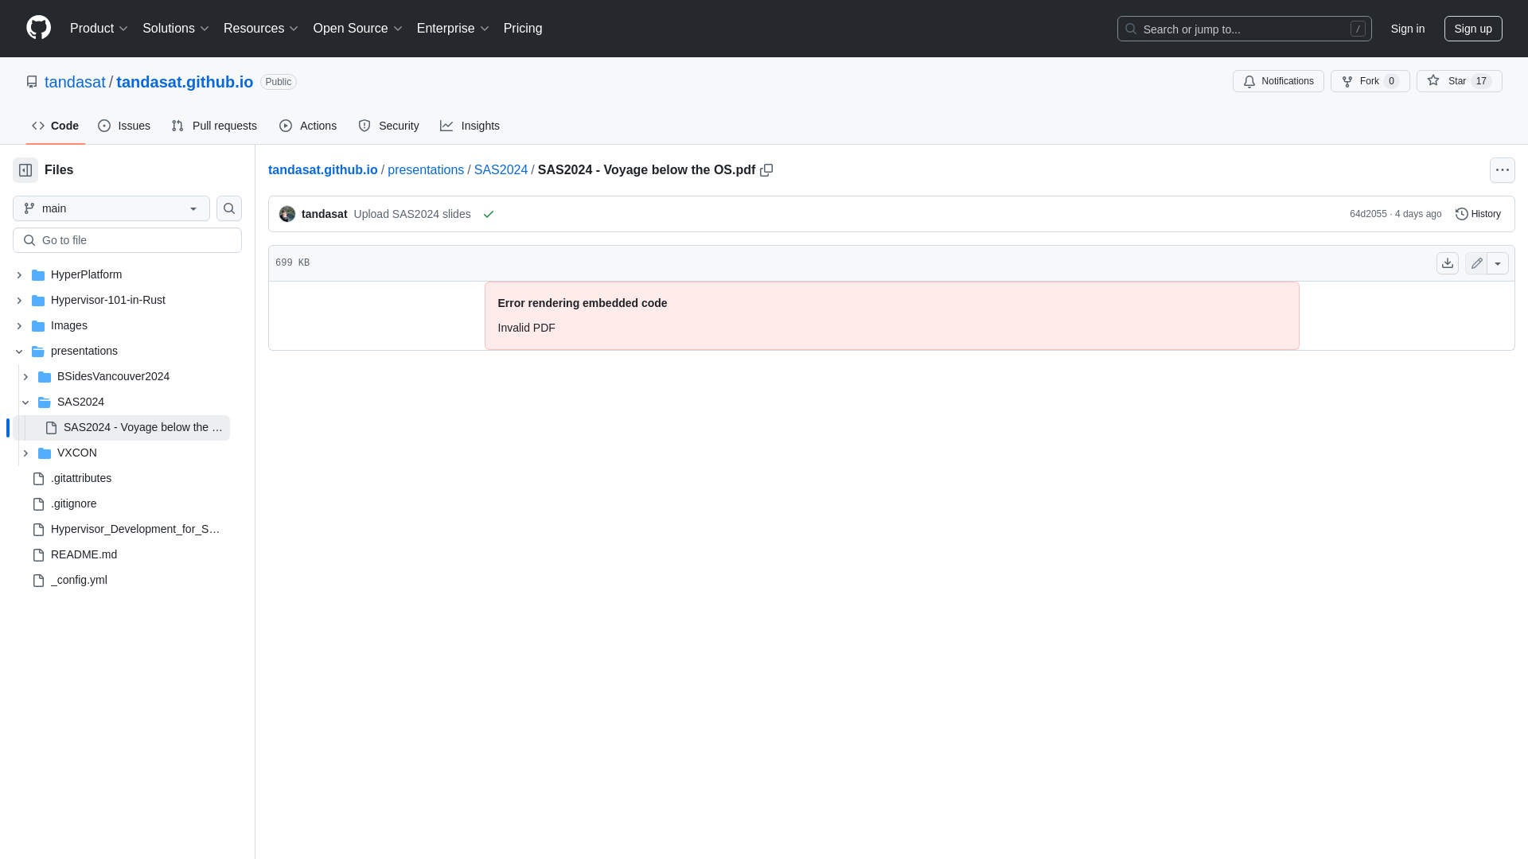Switch to the Pull requests tab
Image resolution: width=1528 pixels, height=859 pixels.
tap(214, 126)
